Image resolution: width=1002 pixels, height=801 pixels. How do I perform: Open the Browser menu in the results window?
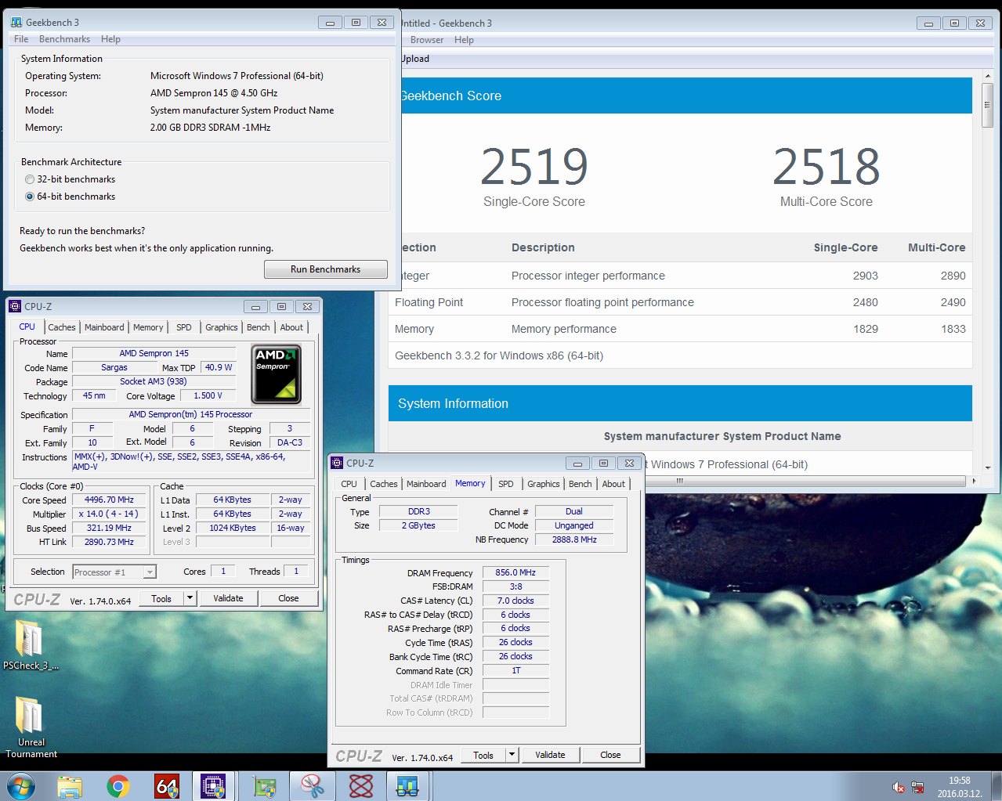(427, 40)
